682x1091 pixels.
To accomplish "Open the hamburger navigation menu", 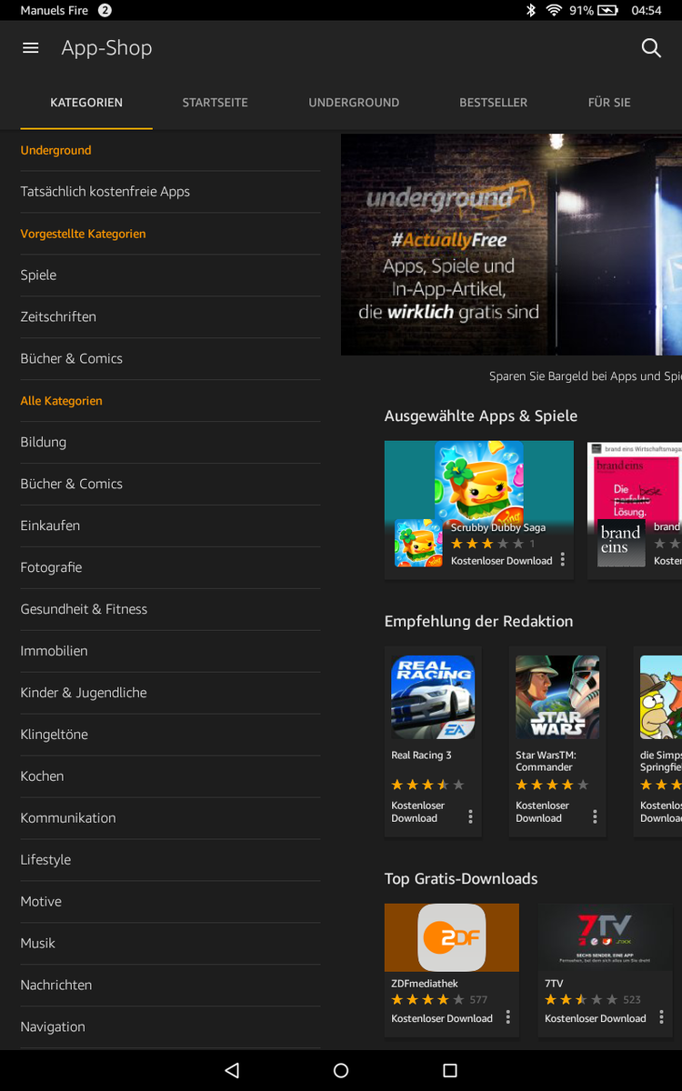I will coord(31,48).
